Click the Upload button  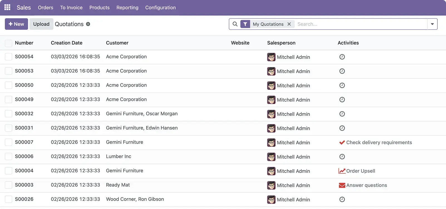coord(41,24)
